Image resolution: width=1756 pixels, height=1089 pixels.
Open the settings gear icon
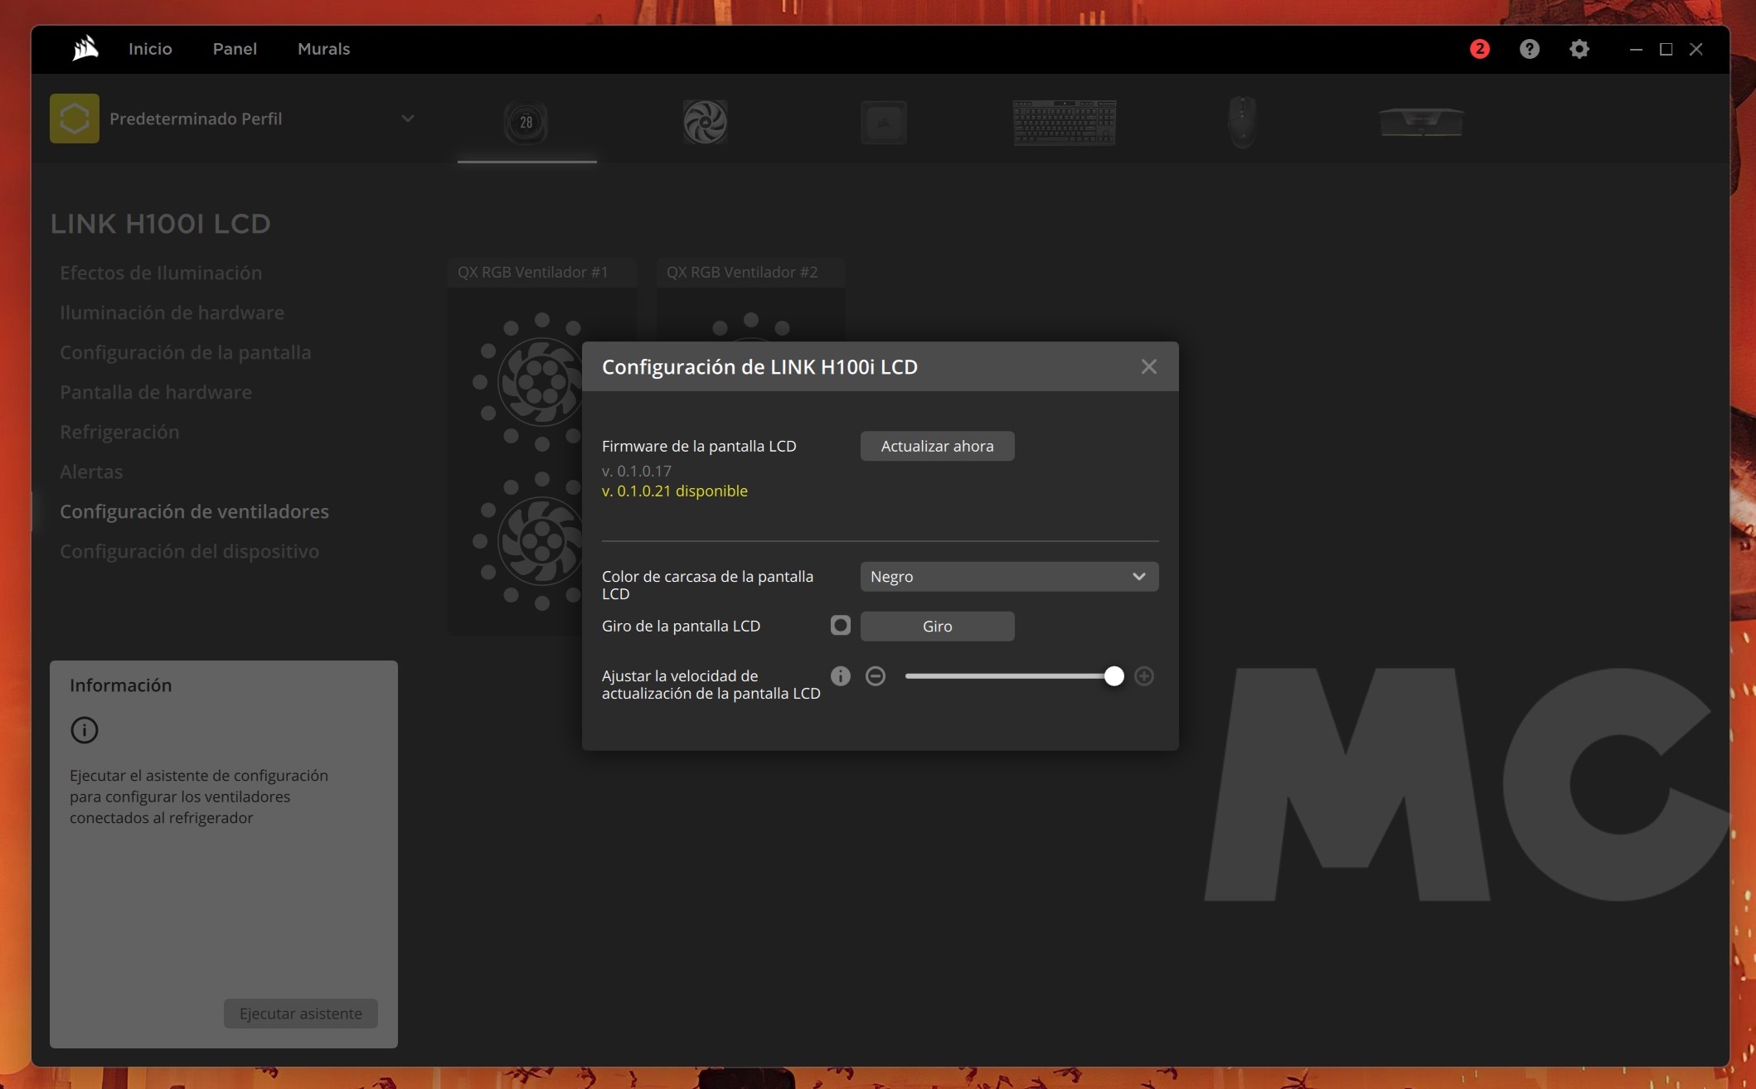point(1579,49)
